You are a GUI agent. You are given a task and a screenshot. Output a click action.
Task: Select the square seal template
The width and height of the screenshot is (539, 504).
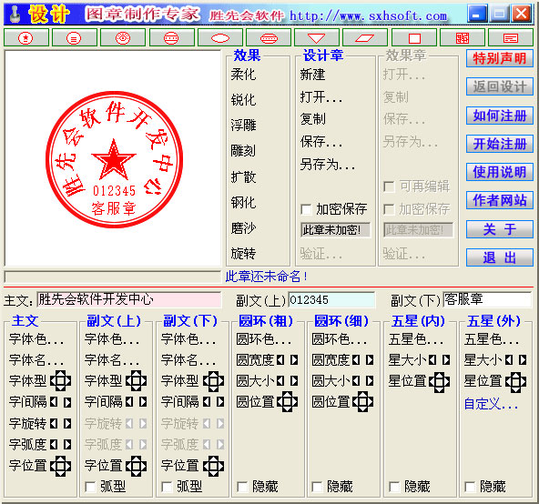coord(414,38)
